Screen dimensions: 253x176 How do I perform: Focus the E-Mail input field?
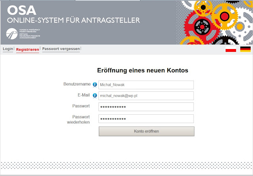click(x=146, y=96)
